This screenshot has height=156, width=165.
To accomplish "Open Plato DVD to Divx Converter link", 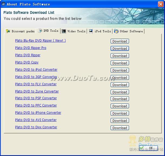I will coord(36,127).
